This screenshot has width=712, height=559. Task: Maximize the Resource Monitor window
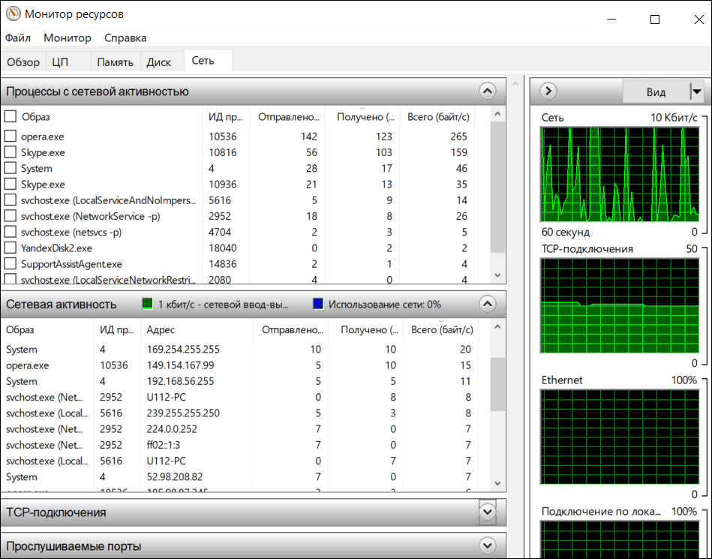pos(655,20)
